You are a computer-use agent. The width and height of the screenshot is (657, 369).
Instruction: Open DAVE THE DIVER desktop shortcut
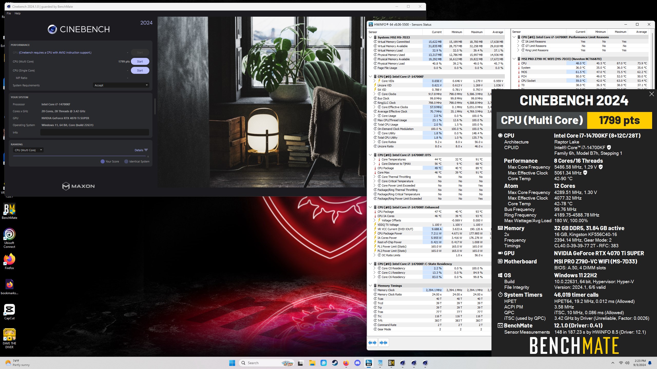[x=9, y=339]
